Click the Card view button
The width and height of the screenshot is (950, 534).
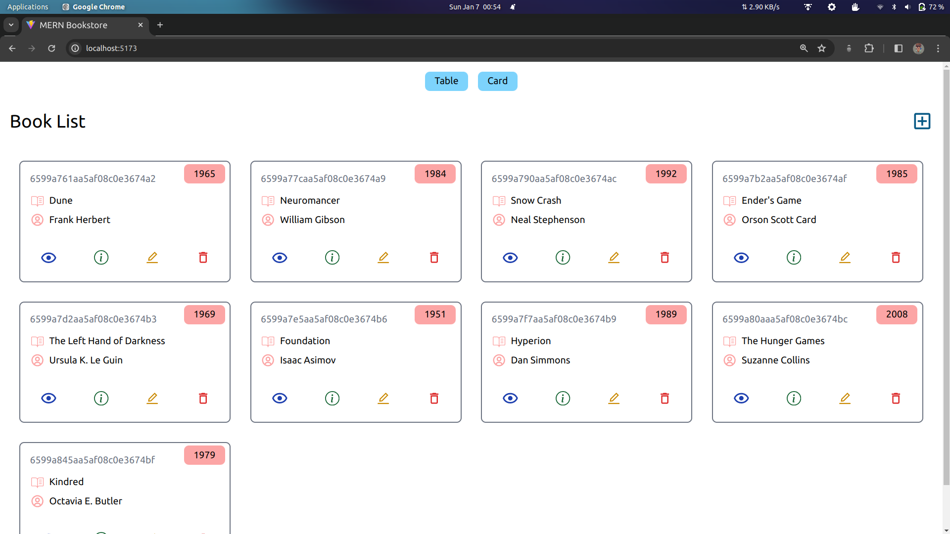point(497,81)
